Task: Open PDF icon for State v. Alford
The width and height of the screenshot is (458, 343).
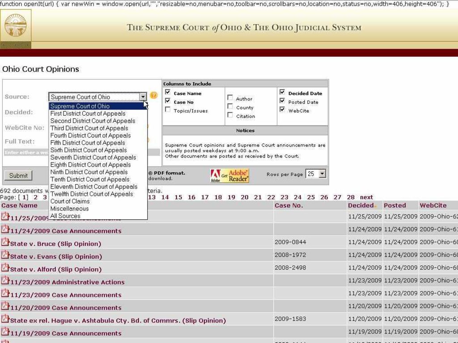Action: (x=5, y=268)
